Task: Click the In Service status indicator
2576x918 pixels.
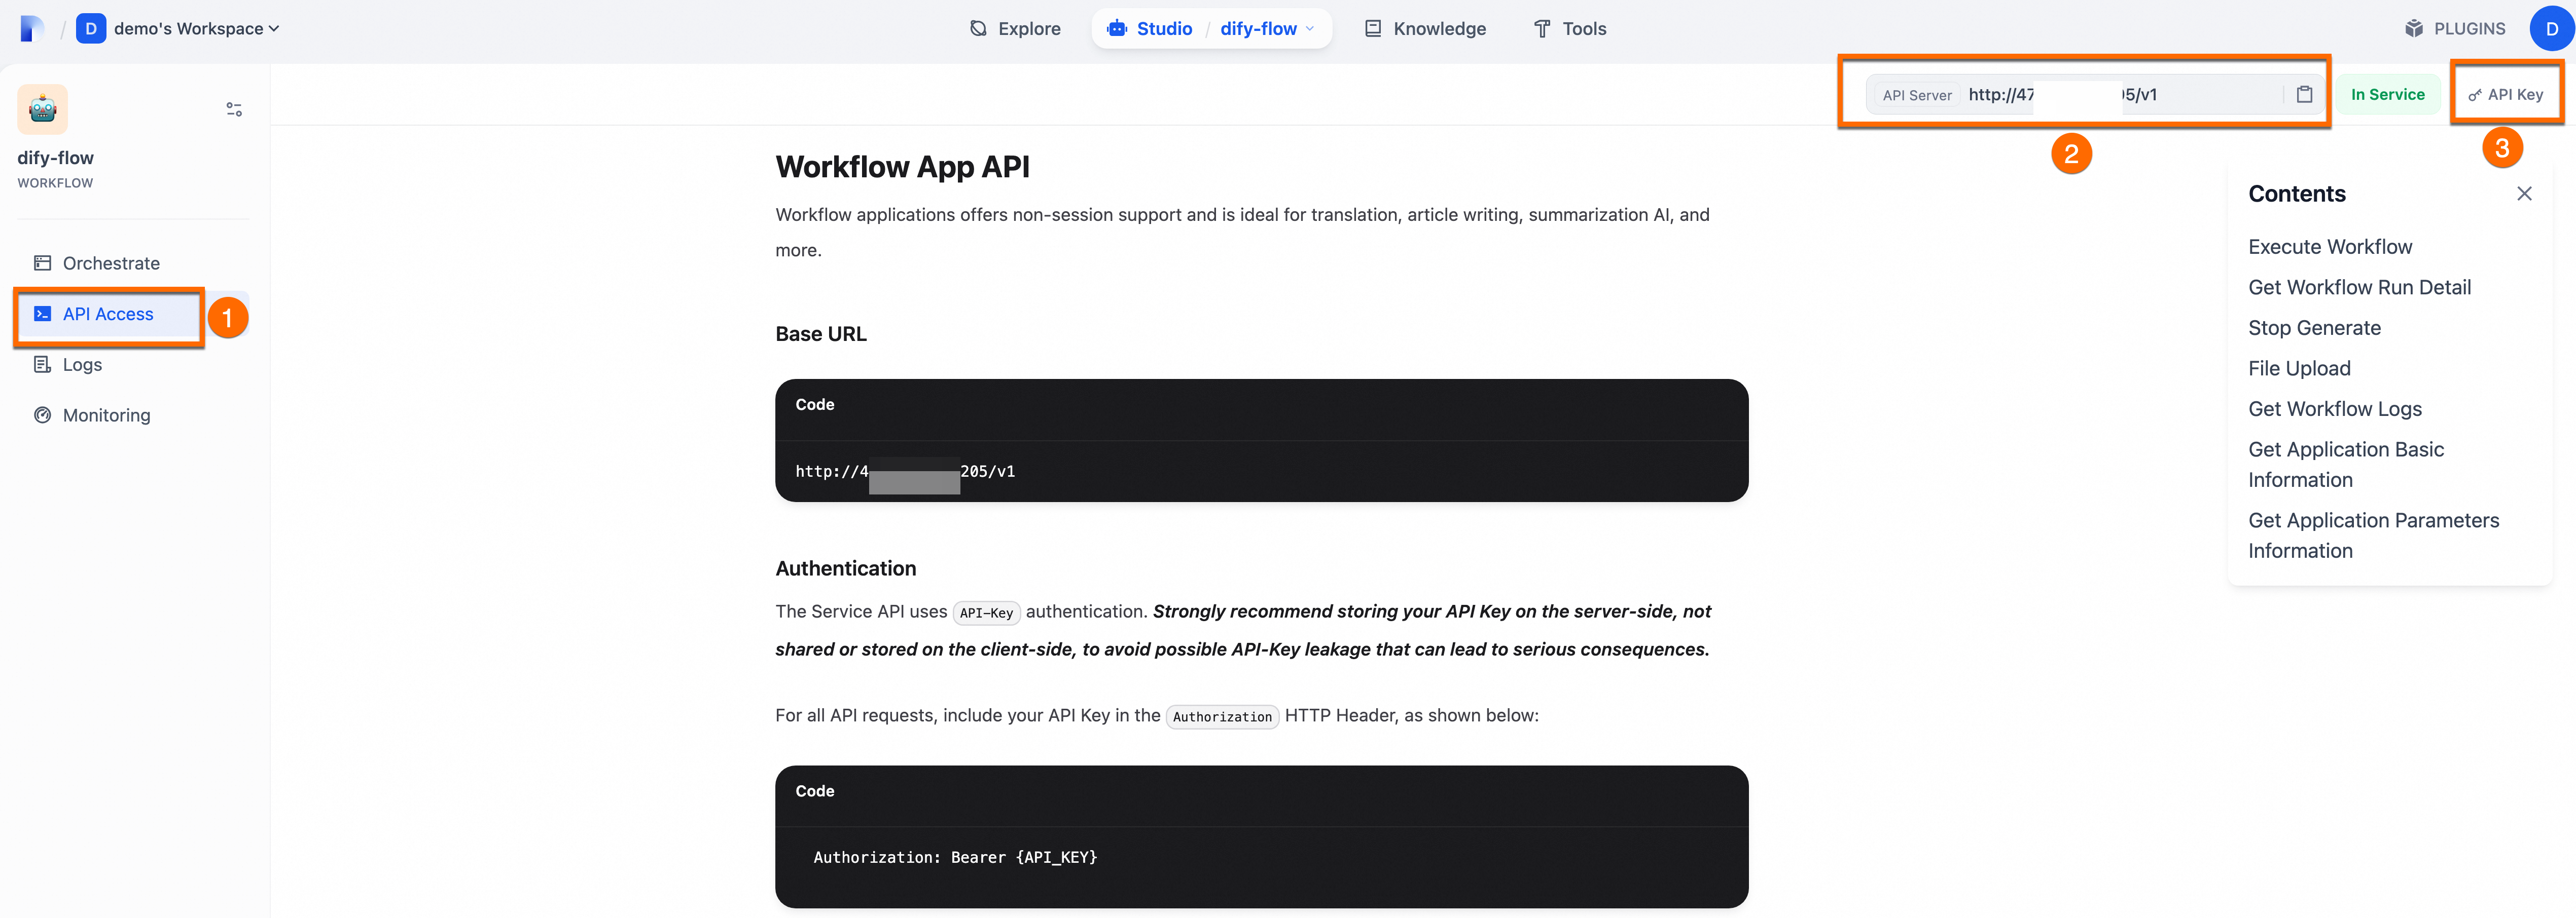Action: [2387, 95]
